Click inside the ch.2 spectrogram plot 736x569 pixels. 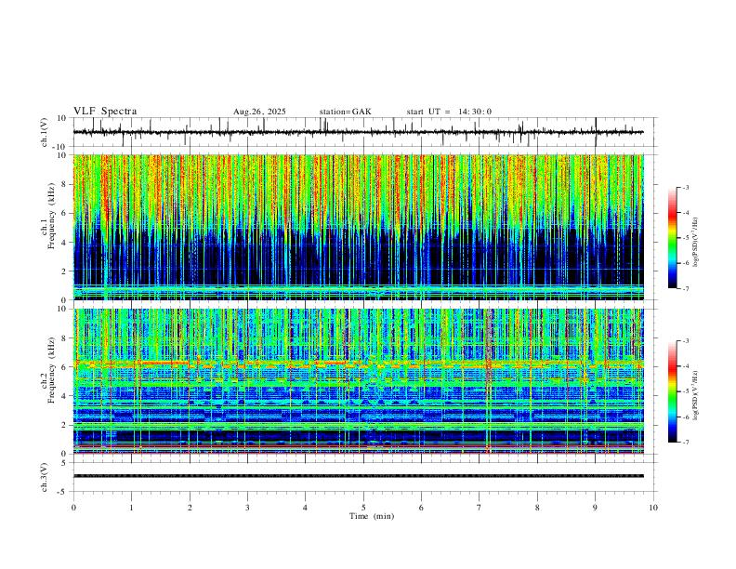358,381
